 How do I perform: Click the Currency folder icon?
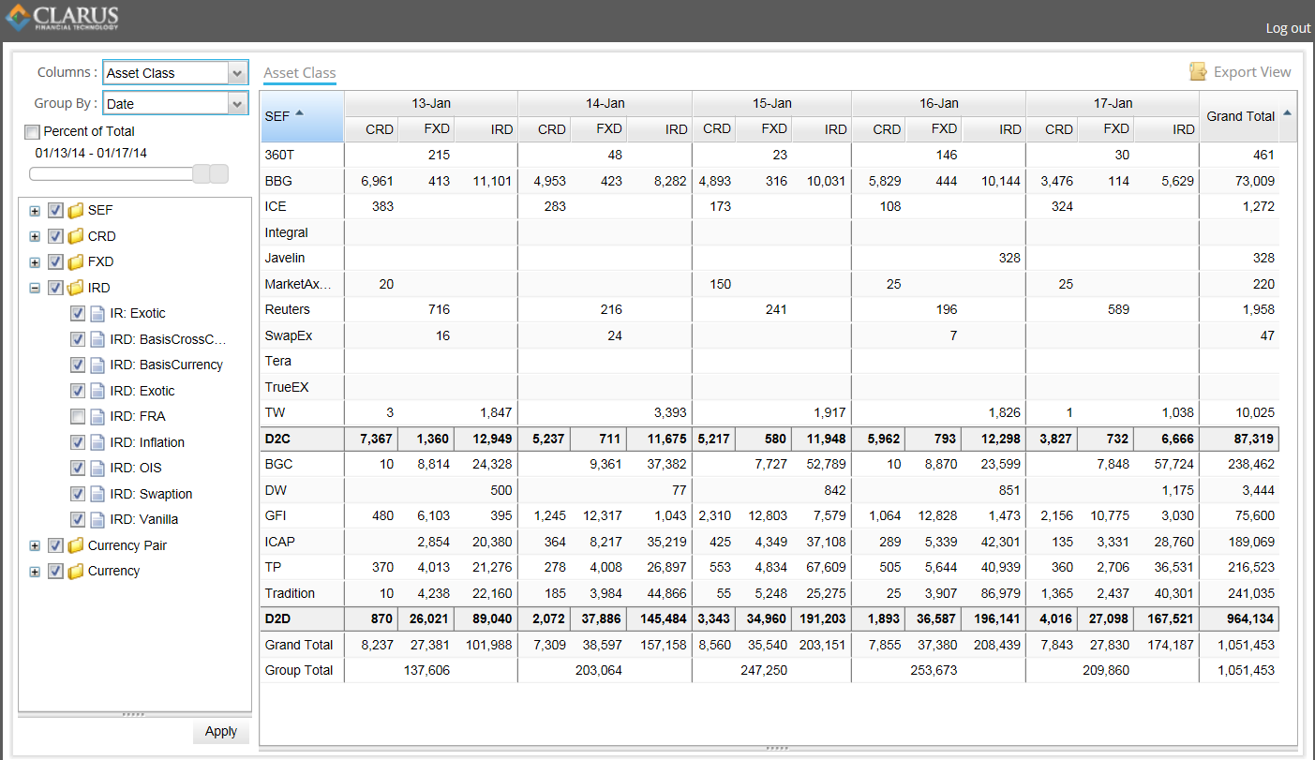tap(76, 571)
